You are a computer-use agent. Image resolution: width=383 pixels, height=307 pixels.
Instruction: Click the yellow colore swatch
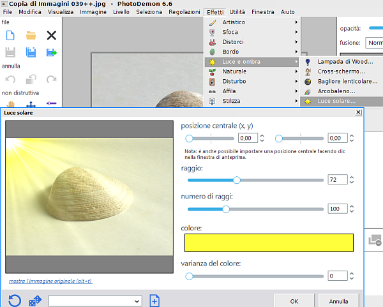point(269,243)
